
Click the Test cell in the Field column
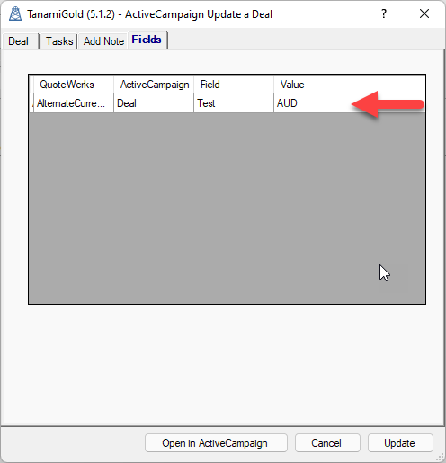click(234, 103)
